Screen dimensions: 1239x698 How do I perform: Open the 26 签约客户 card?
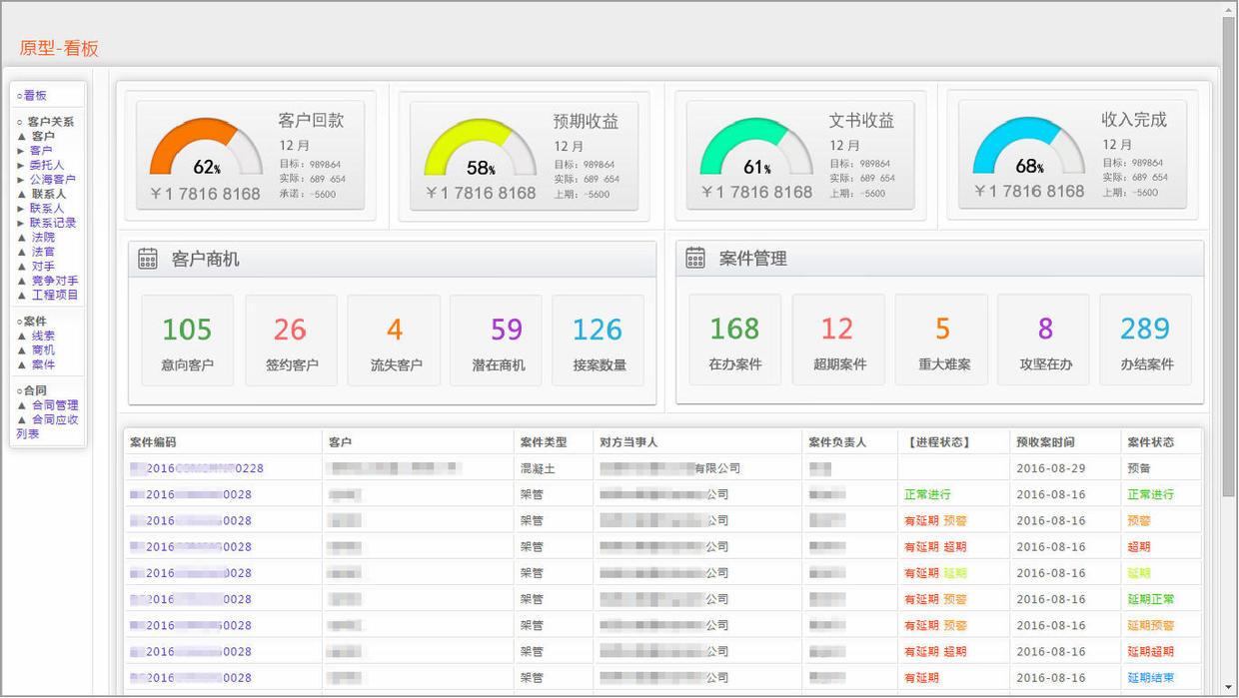point(291,341)
